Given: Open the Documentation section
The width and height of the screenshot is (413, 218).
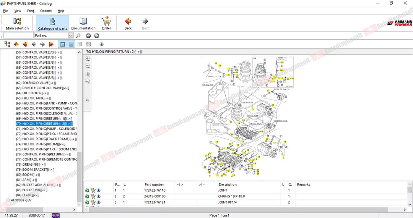Looking at the screenshot, I should 83,23.
